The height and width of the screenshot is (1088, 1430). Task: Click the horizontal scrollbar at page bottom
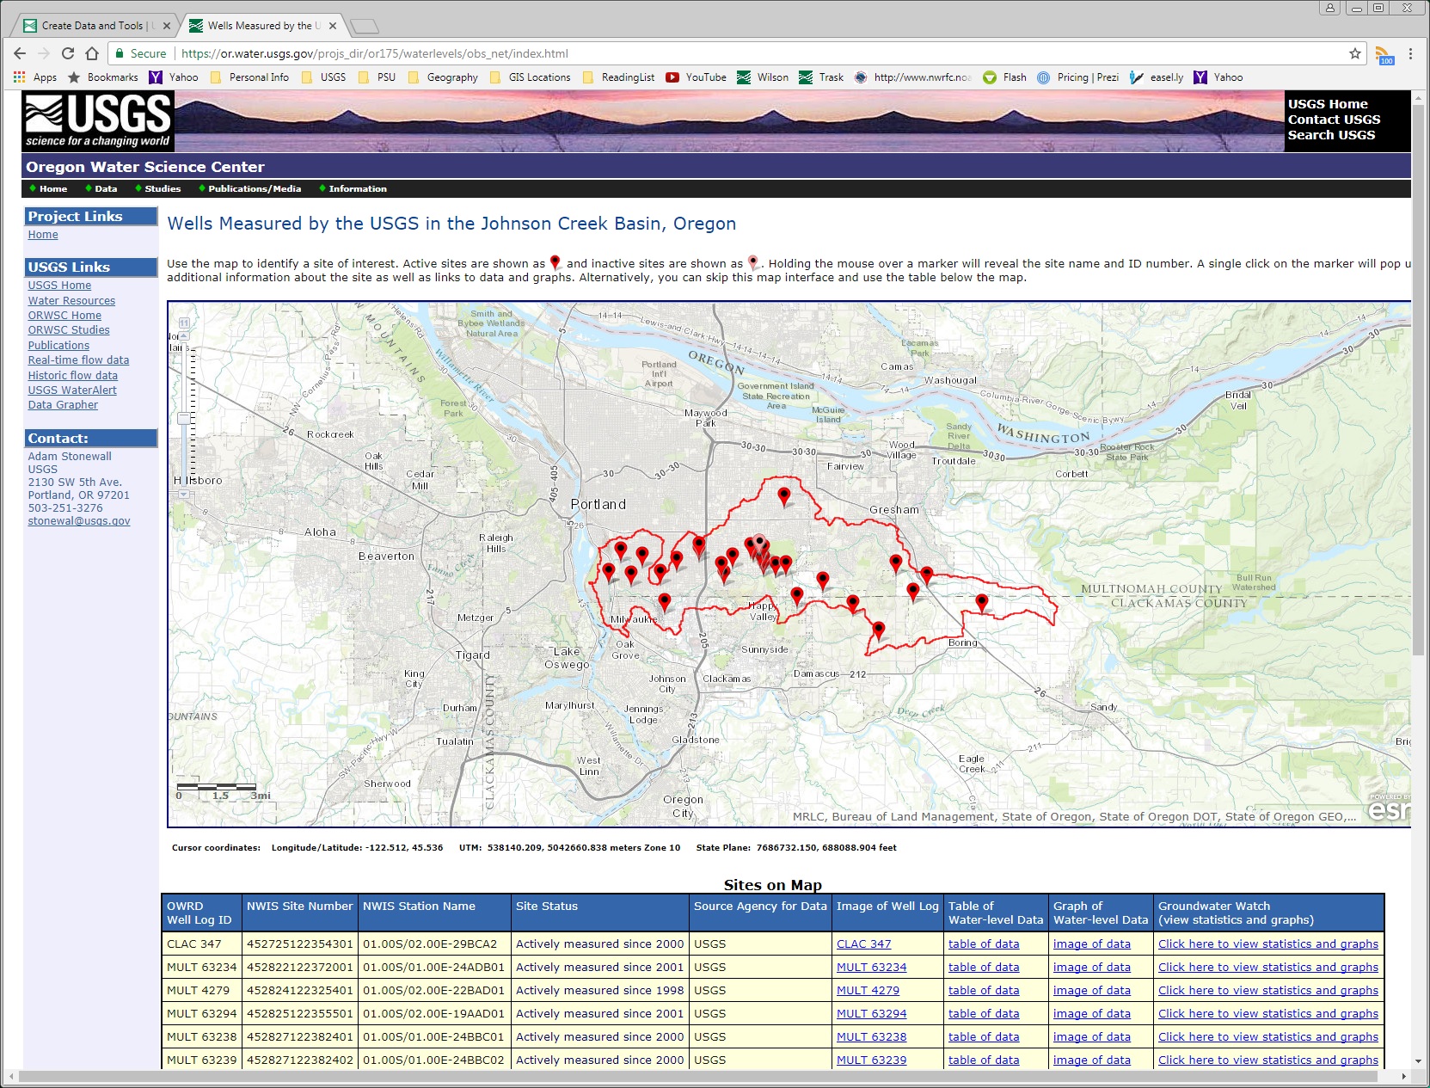coord(697,1077)
